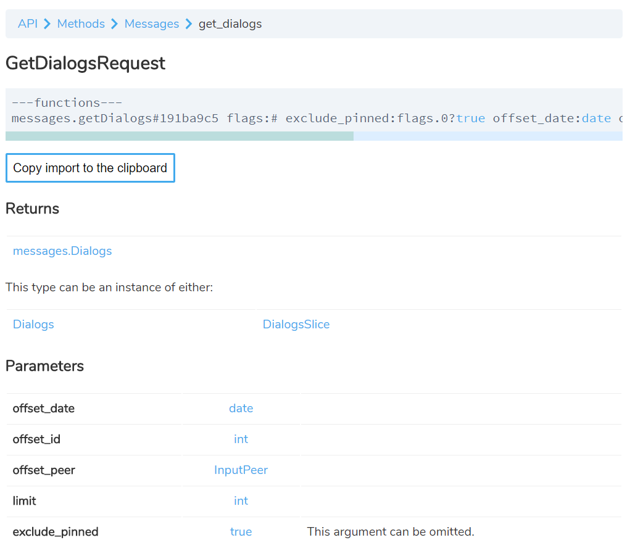Screen dimensions: 630x553
Task: Click the date type in offset_date row
Action: coord(241,408)
